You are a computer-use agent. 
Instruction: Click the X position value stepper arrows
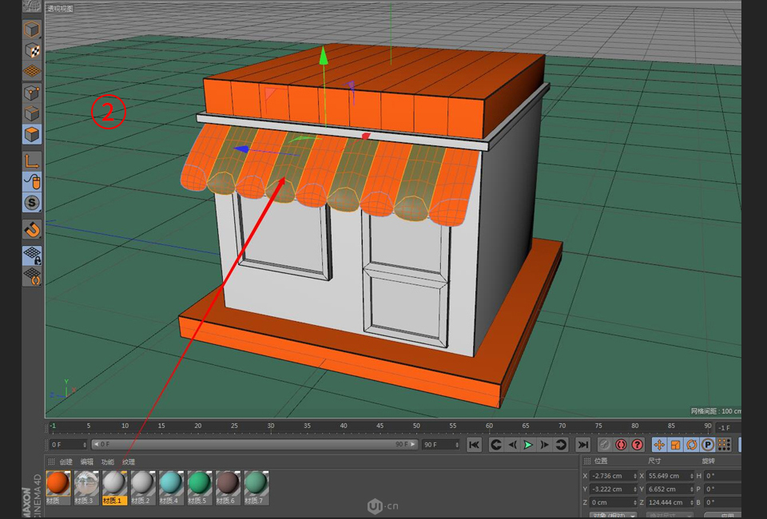pyautogui.click(x=635, y=476)
